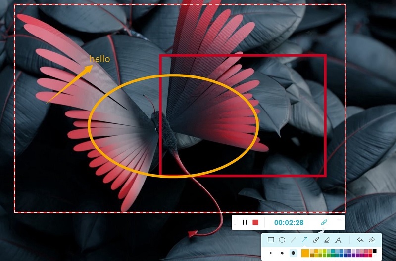Viewport: 396px width, 261px height.
Task: Click the recording timer 00:02:28
Action: [289, 223]
